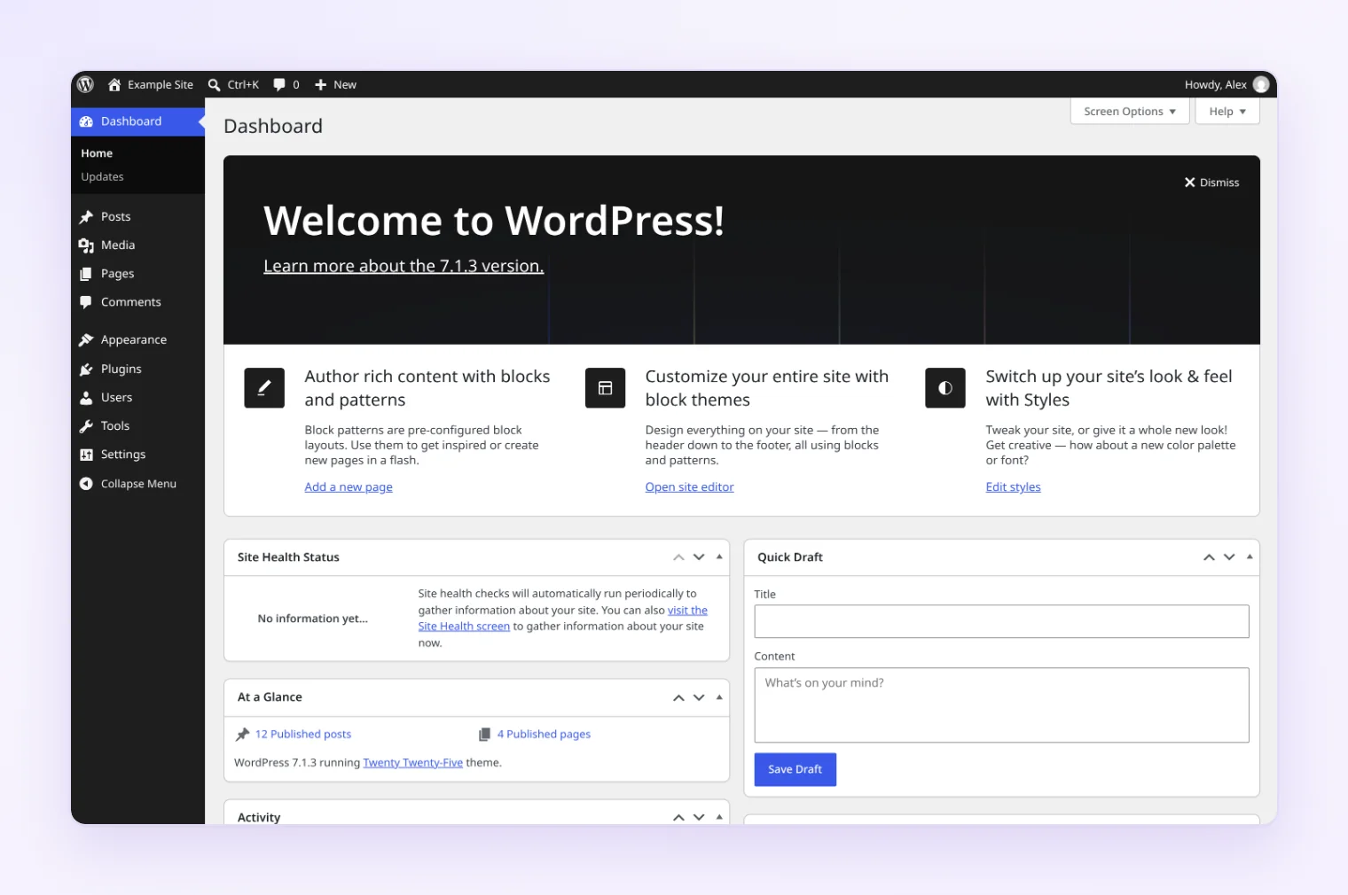Screen dimensions: 1348x895
Task: Click pushpin icon beside 12 Published posts
Action: (242, 735)
